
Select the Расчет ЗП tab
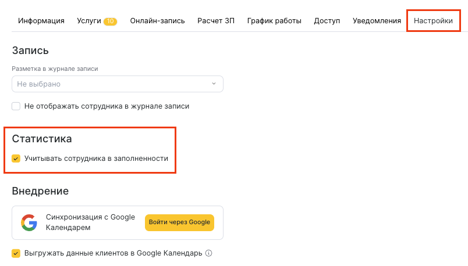pos(215,21)
